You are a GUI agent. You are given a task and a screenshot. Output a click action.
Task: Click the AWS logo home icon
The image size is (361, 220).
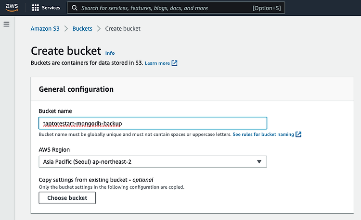click(12, 8)
